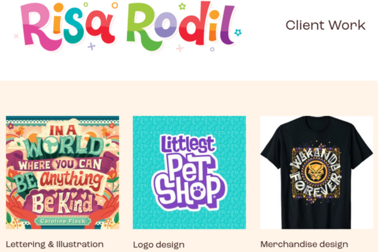Click the teal star beside the logo
The width and height of the screenshot is (378, 252).
[238, 32]
